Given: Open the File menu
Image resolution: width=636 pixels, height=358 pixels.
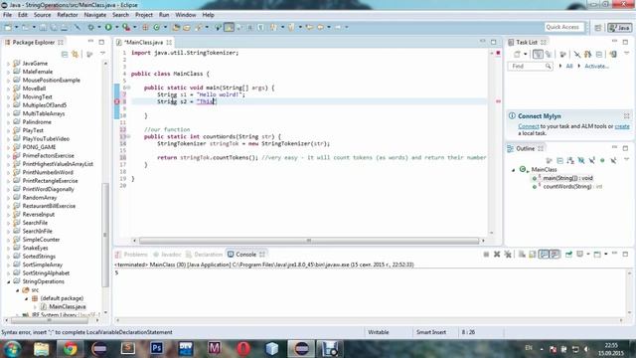Looking at the screenshot, I should 7,15.
